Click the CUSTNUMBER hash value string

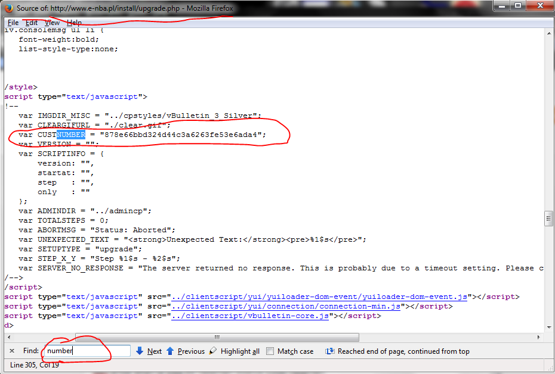click(x=180, y=135)
